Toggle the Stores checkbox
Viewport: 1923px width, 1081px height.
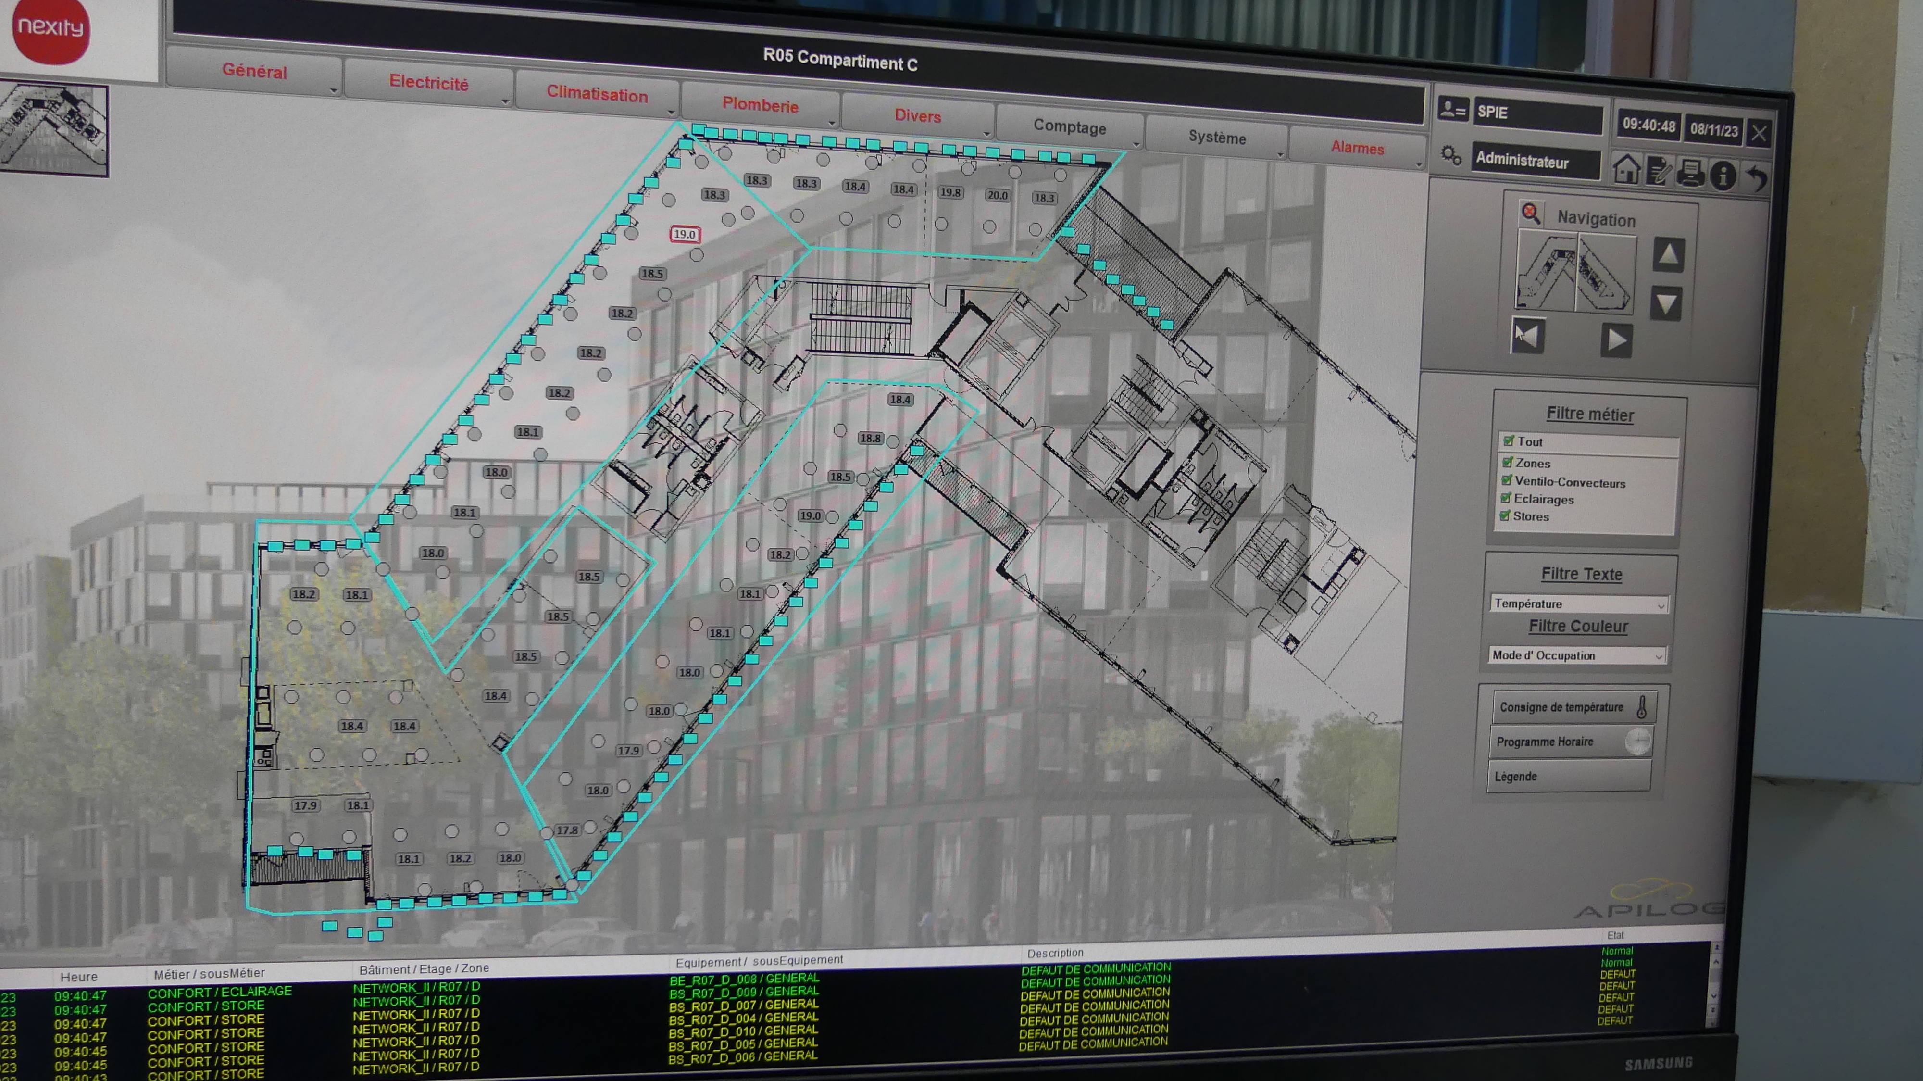coord(1505,515)
